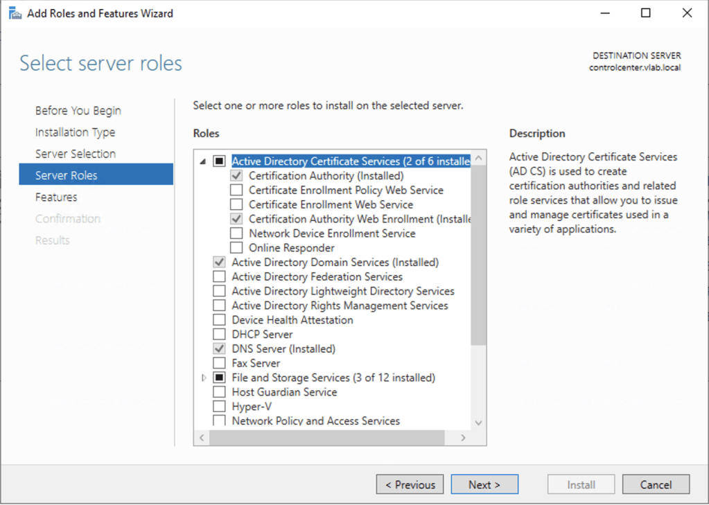
Task: Cancel the wizard
Action: tap(656, 485)
